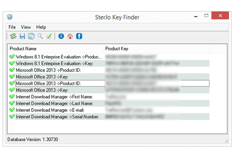Screen dimensions: 235x157
Task: Click the SterJo Key Finder window title
Action: [x=117, y=17]
